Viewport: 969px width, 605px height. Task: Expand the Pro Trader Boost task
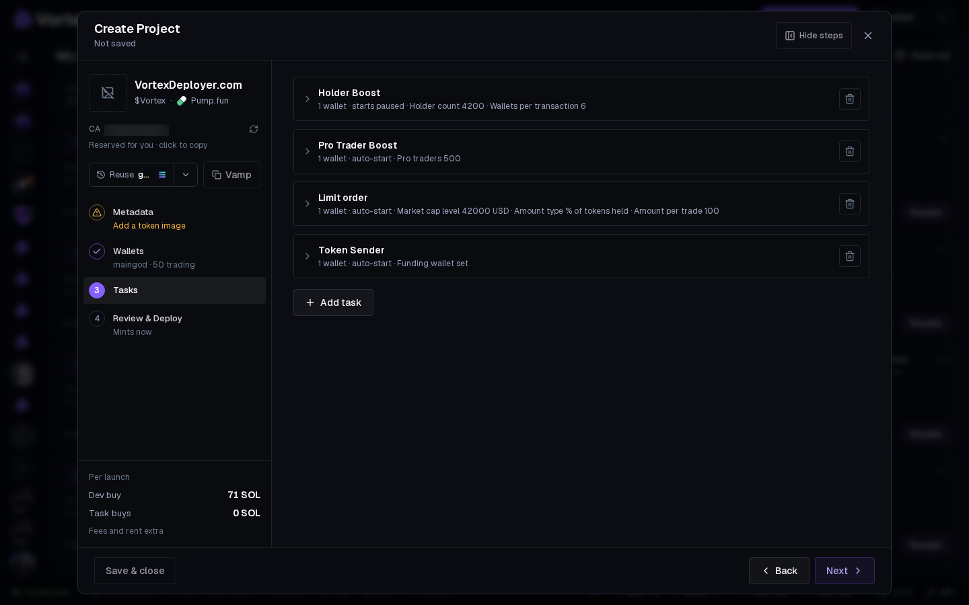308,151
